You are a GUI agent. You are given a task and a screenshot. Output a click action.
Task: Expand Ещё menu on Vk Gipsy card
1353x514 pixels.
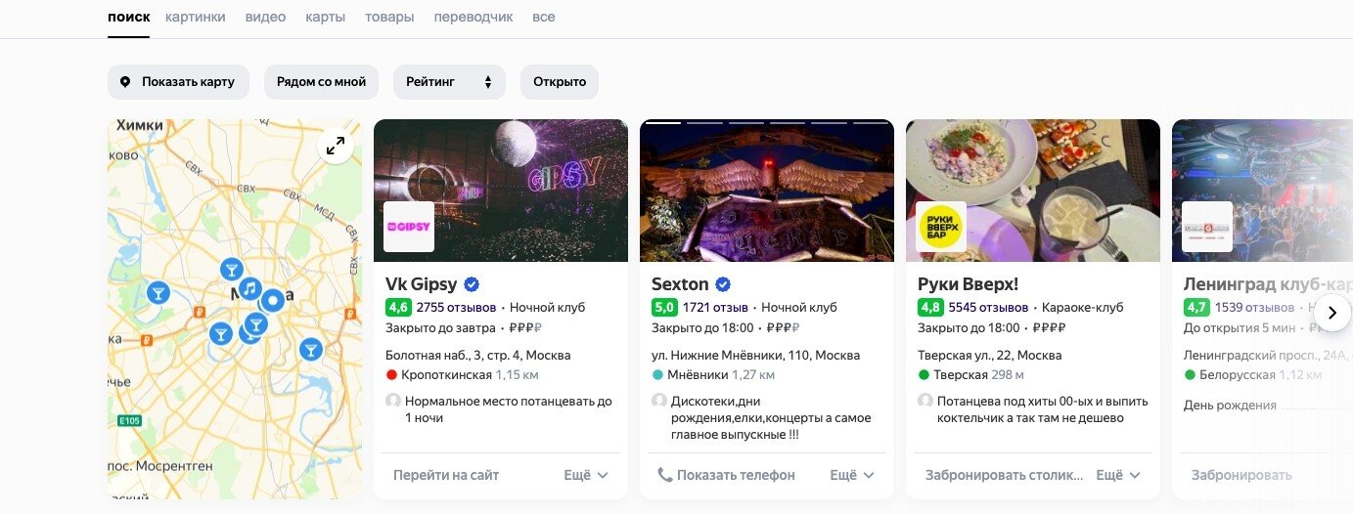click(x=586, y=475)
